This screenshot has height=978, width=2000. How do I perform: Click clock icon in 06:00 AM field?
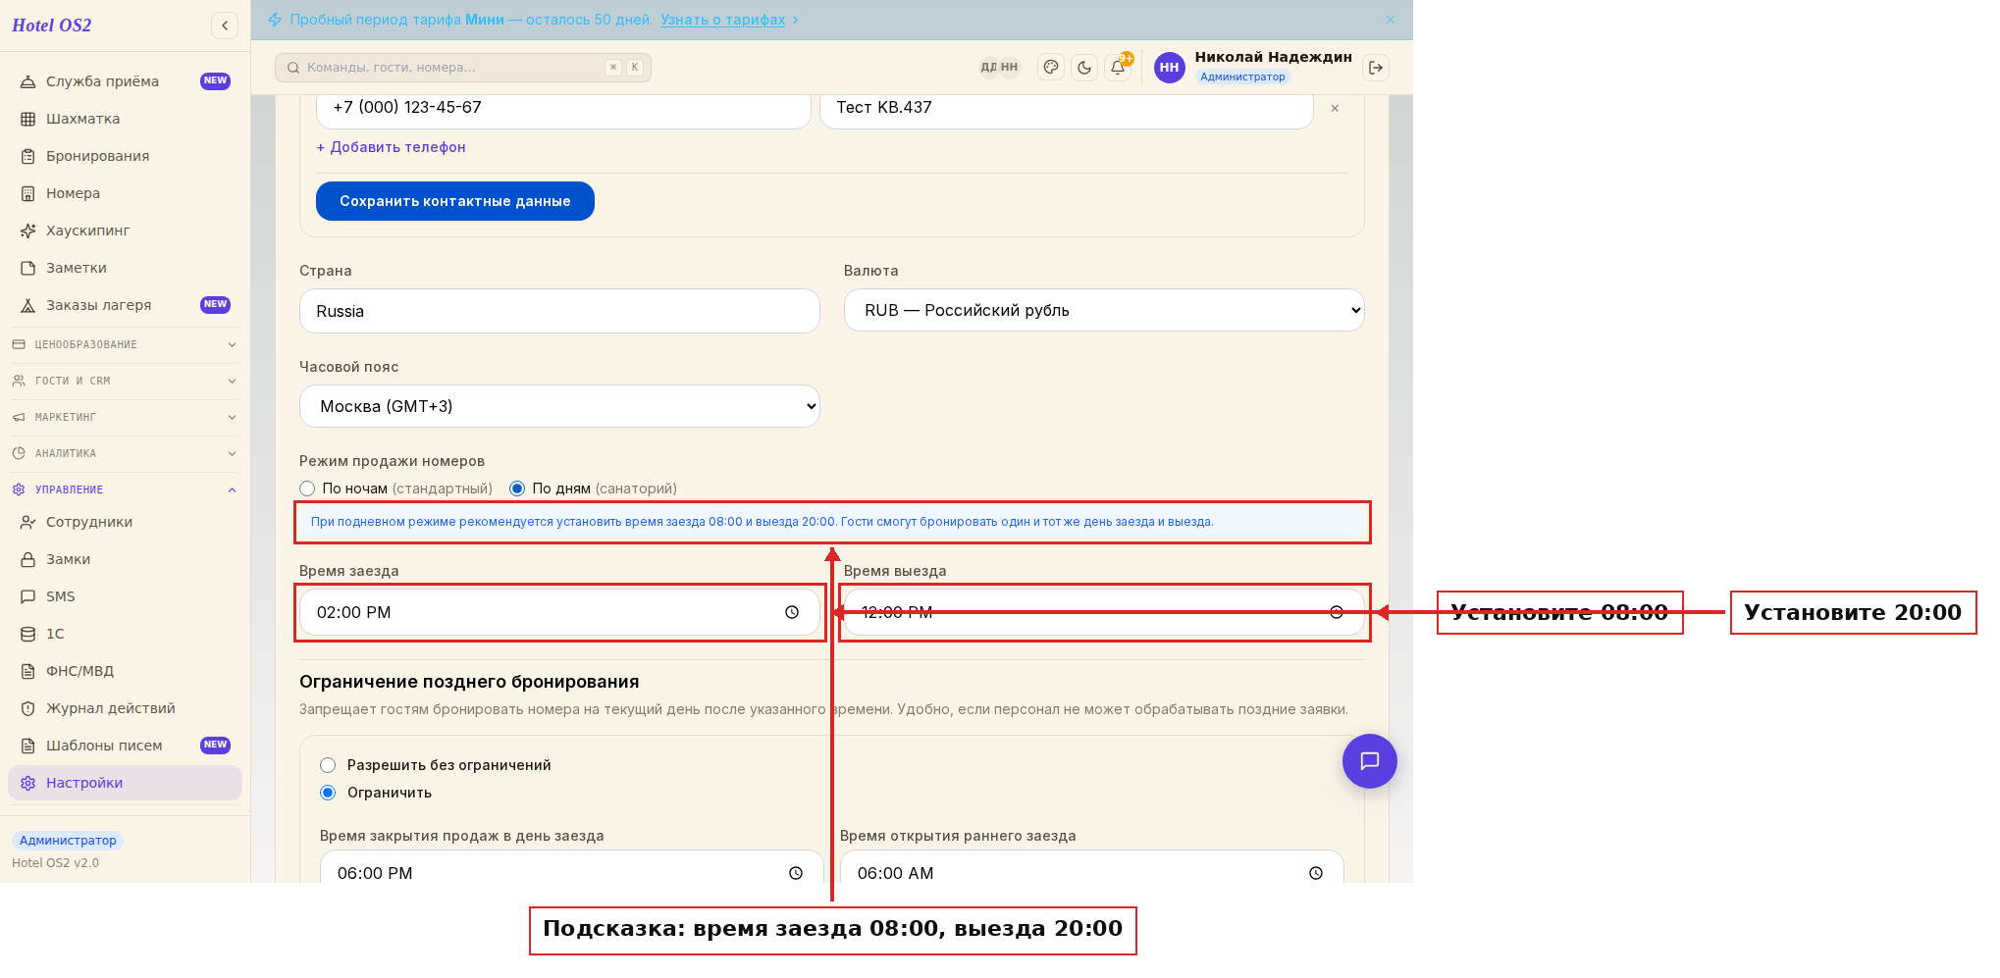coord(1316,873)
